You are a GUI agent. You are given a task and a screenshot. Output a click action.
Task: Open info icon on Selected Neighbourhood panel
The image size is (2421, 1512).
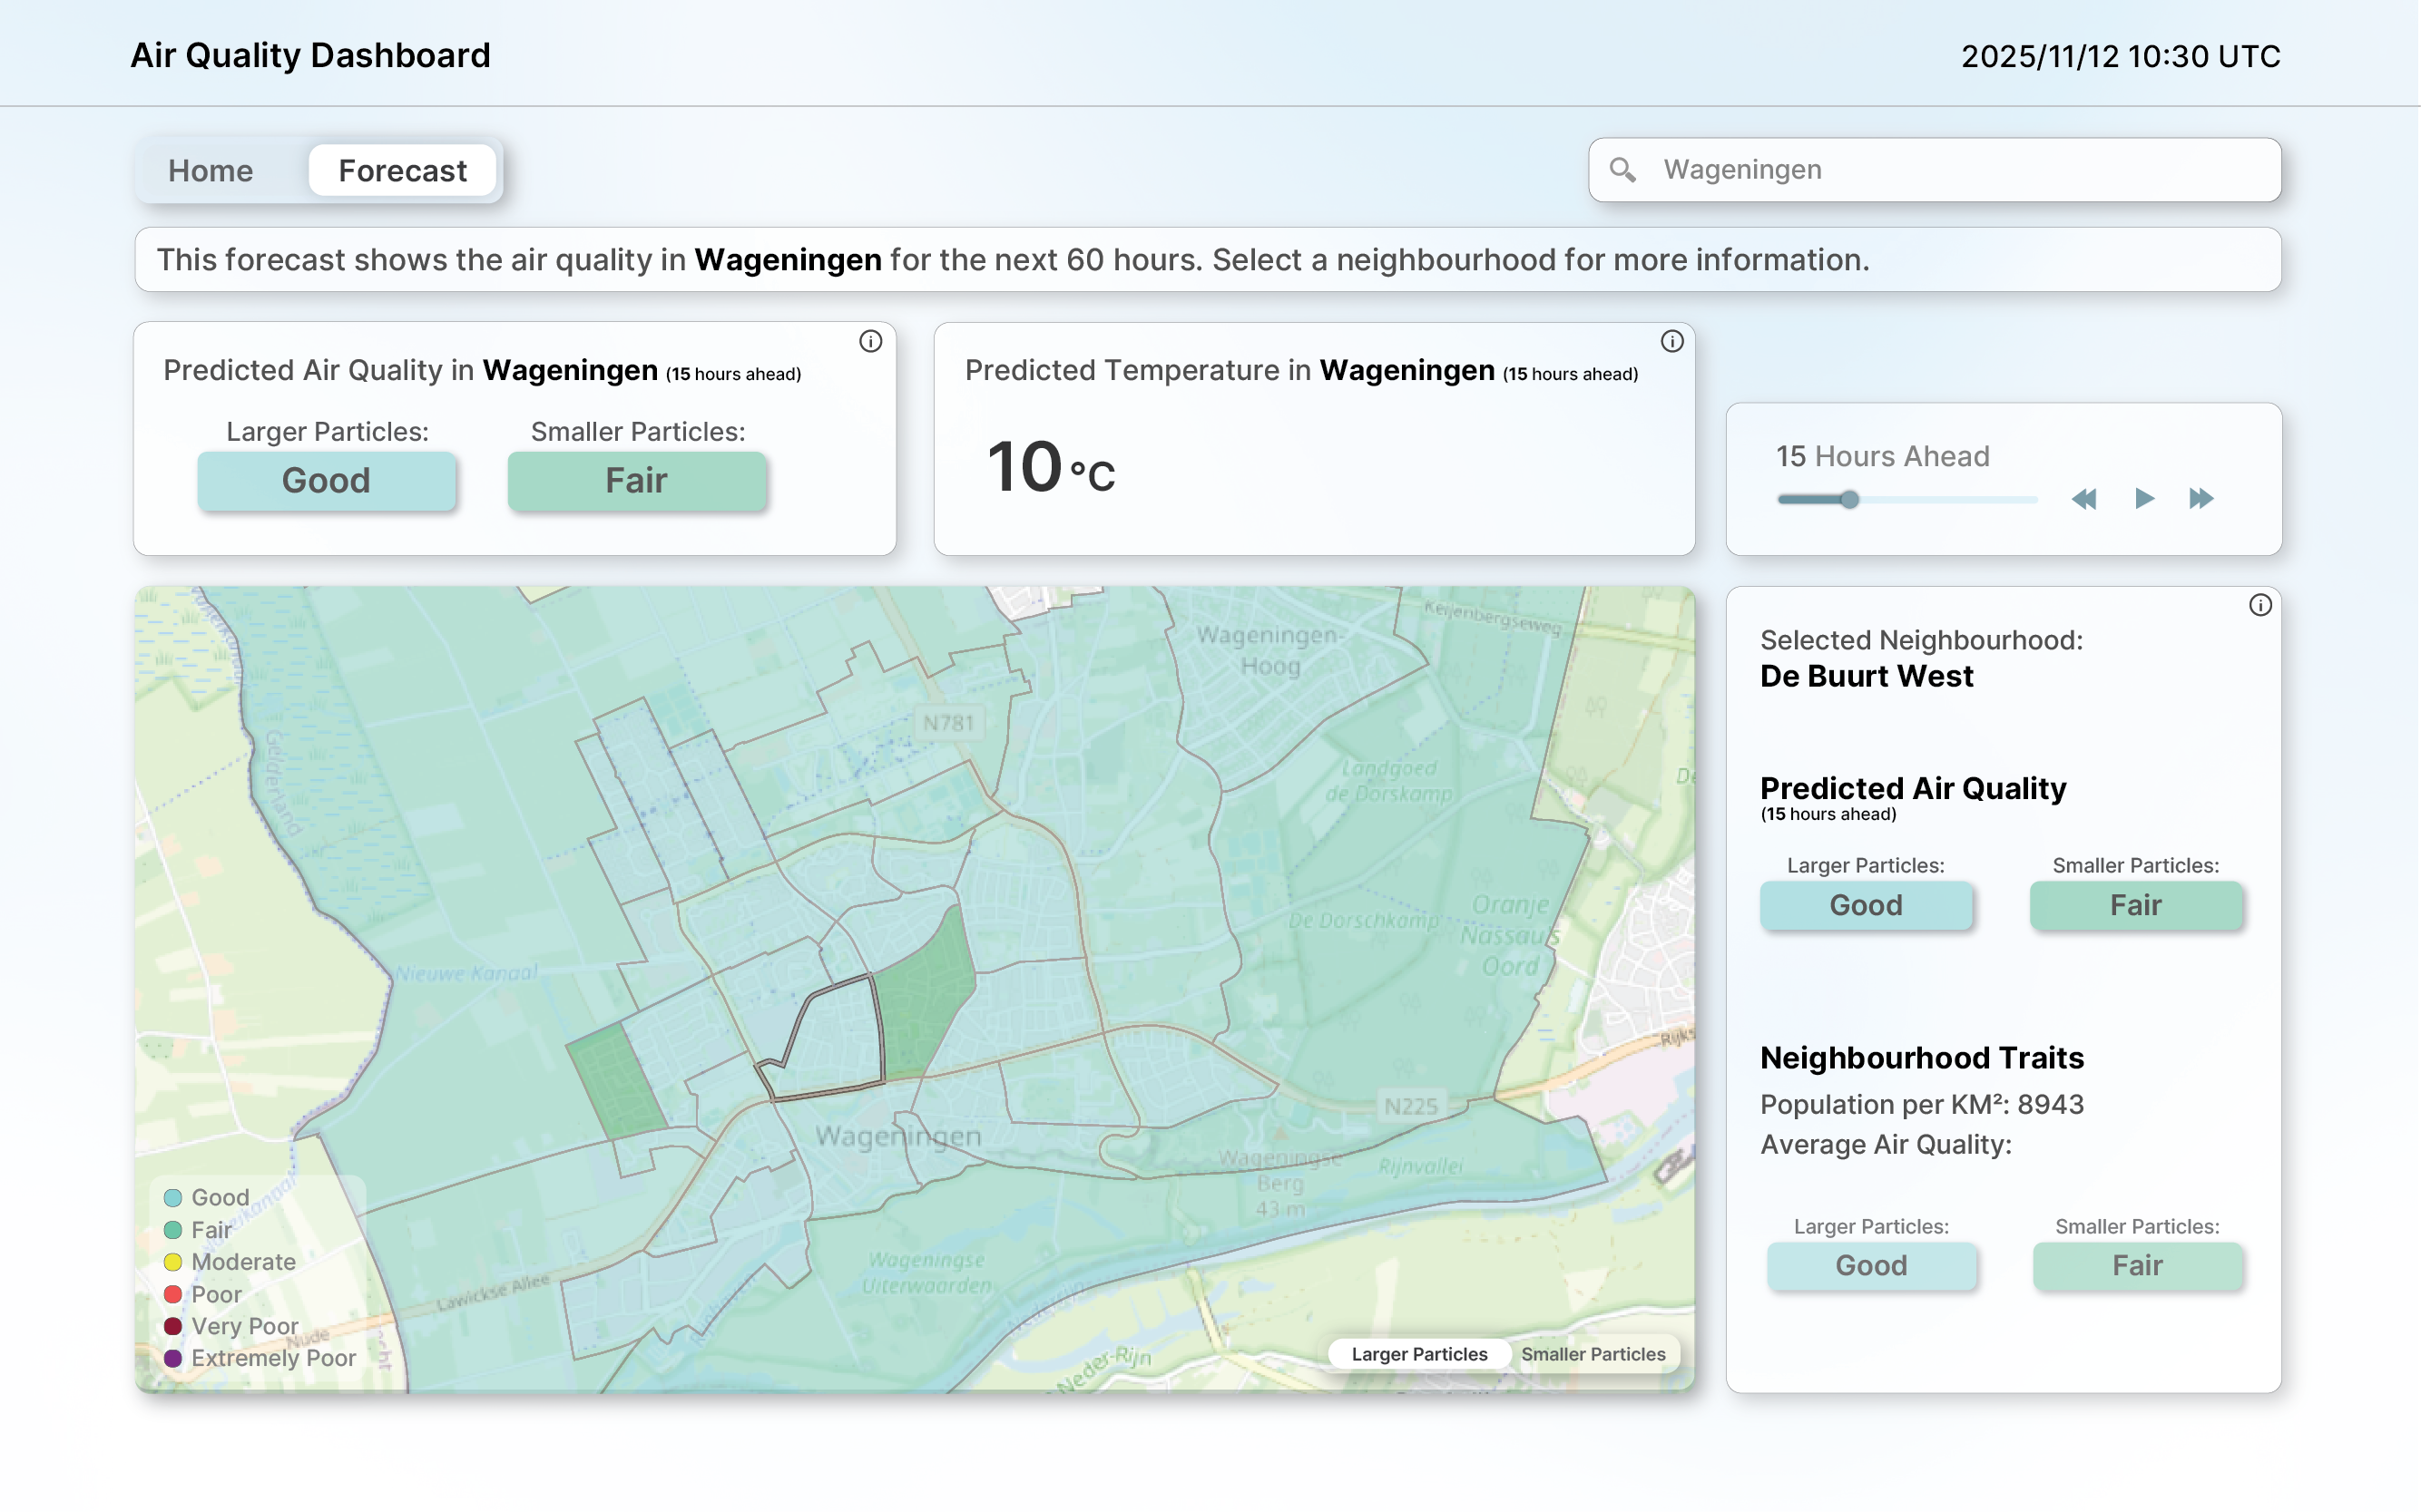(x=2260, y=605)
